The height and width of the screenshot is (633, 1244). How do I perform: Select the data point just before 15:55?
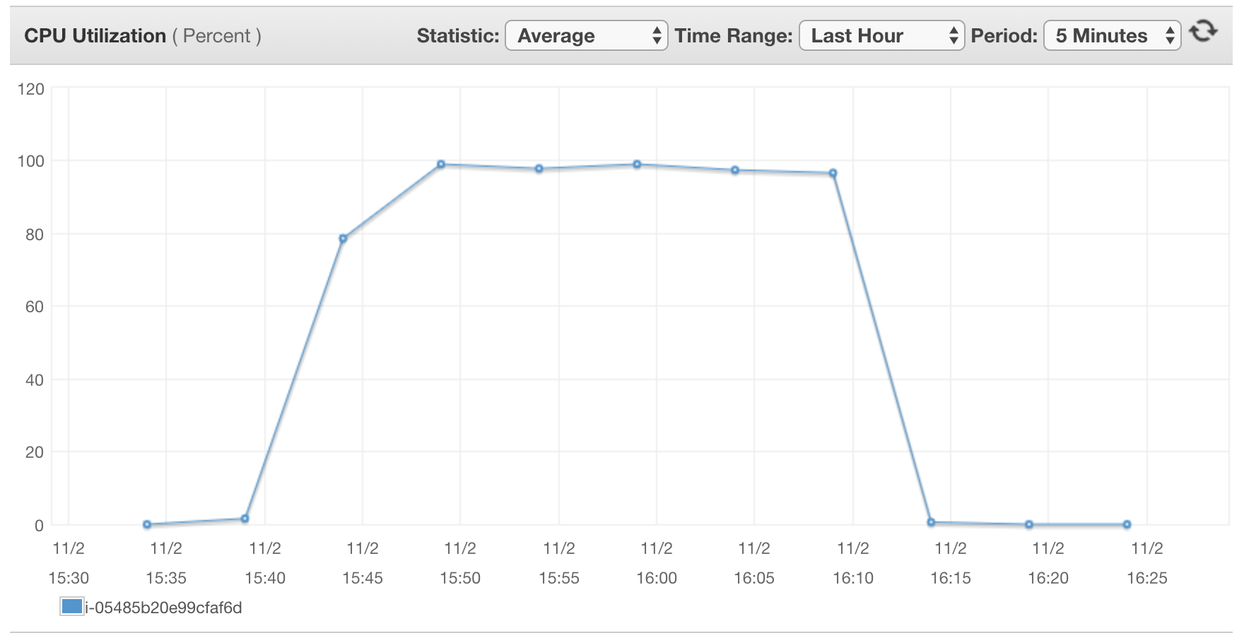(539, 169)
